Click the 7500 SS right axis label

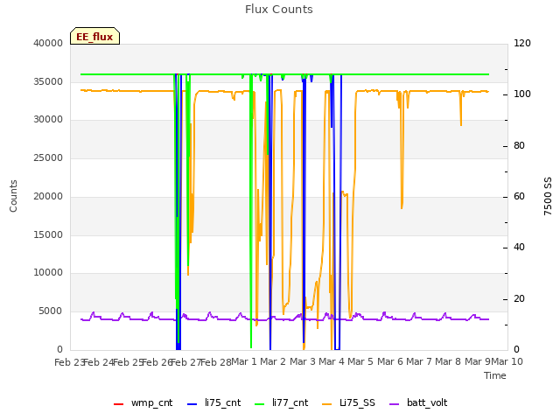pos(548,196)
